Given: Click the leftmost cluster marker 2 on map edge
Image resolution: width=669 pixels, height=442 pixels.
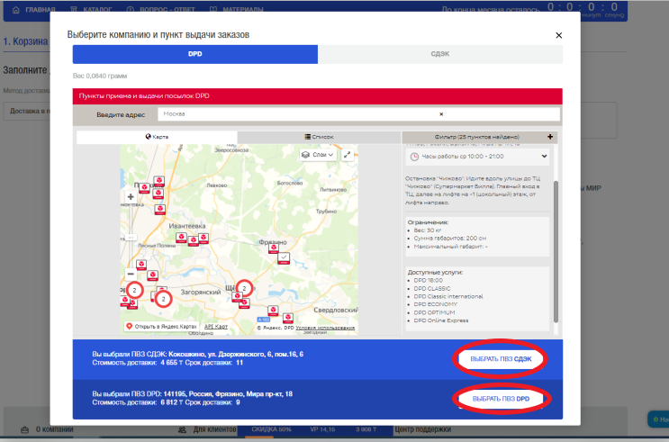Looking at the screenshot, I should point(134,290).
